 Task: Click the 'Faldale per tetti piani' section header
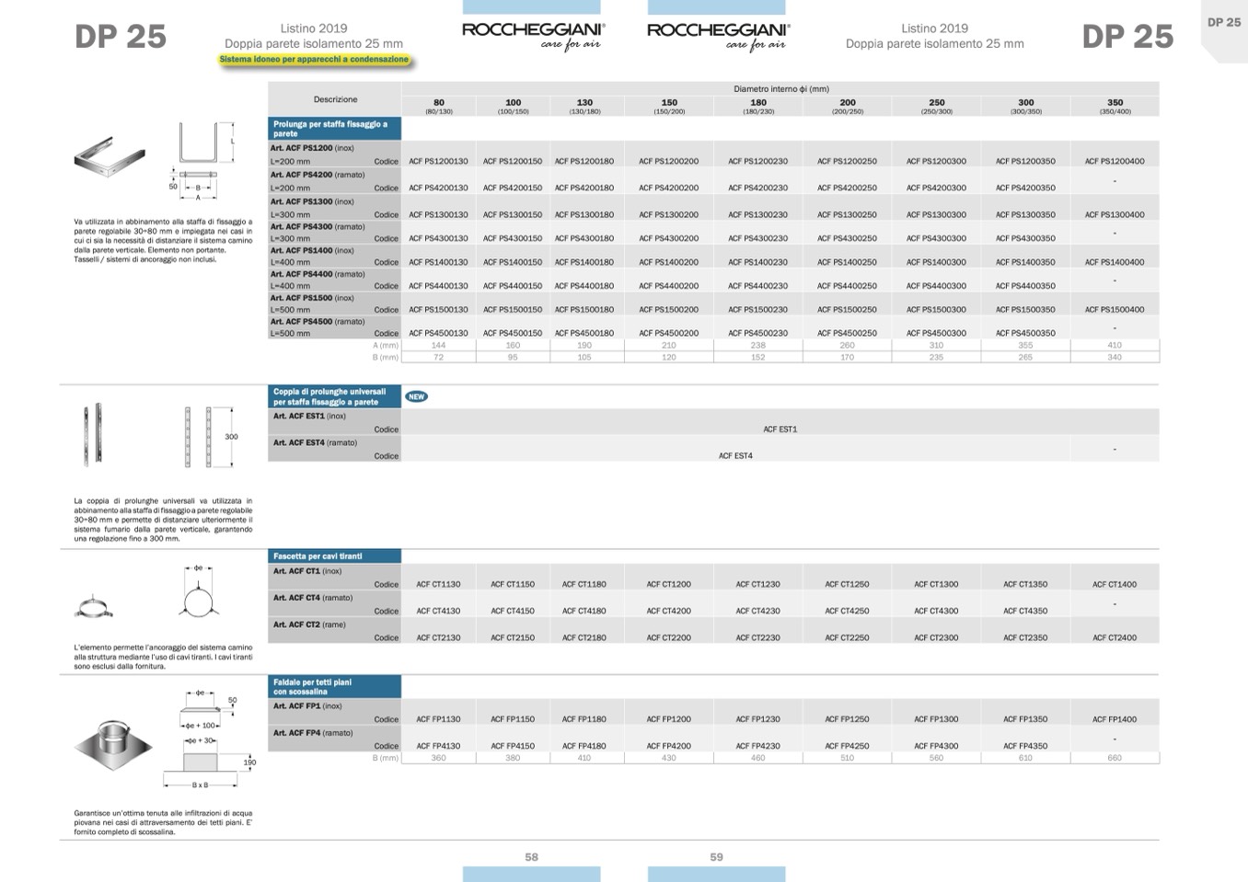335,686
